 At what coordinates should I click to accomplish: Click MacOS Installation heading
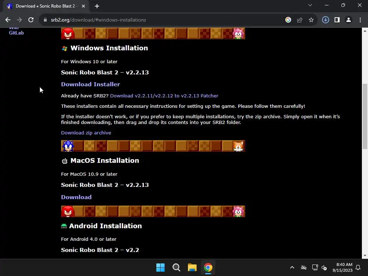tap(105, 161)
